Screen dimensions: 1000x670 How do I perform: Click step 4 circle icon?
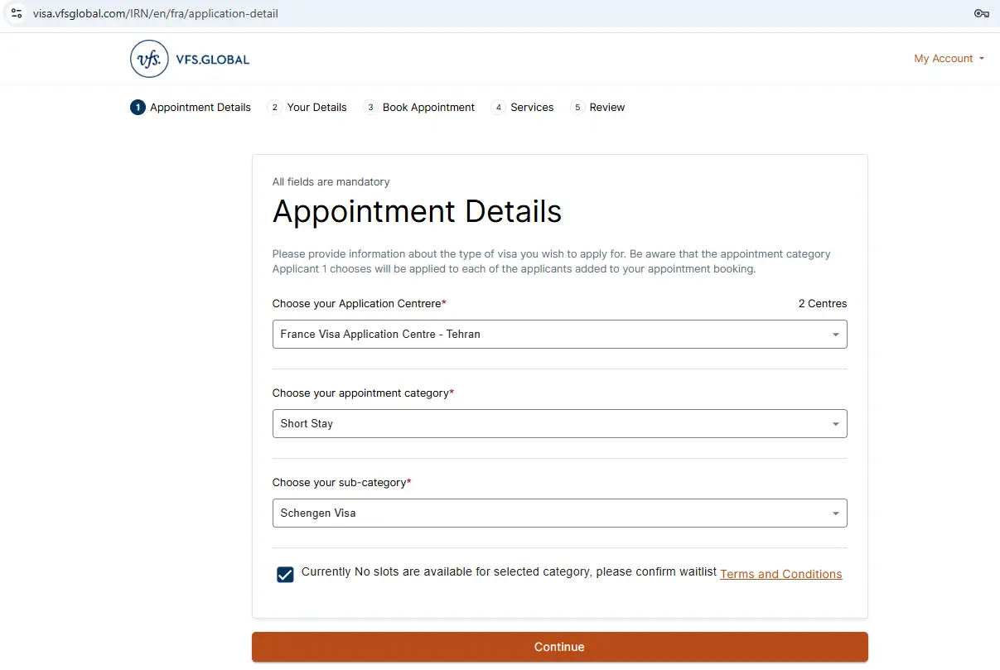tap(498, 108)
